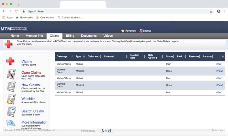The width and height of the screenshot is (228, 136).
Task: Click the Incurred column header
Action: [208, 57]
